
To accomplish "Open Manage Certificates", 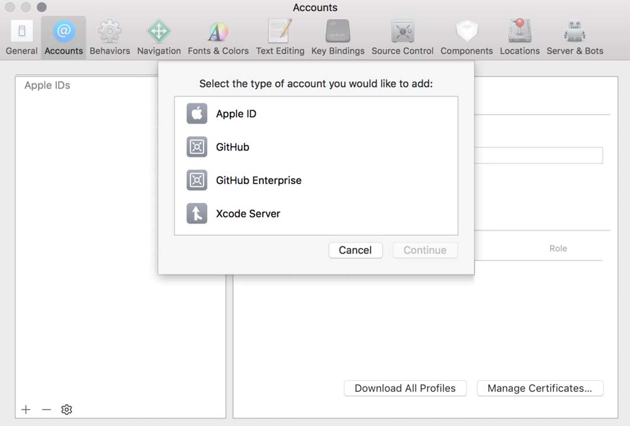I will click(x=540, y=388).
